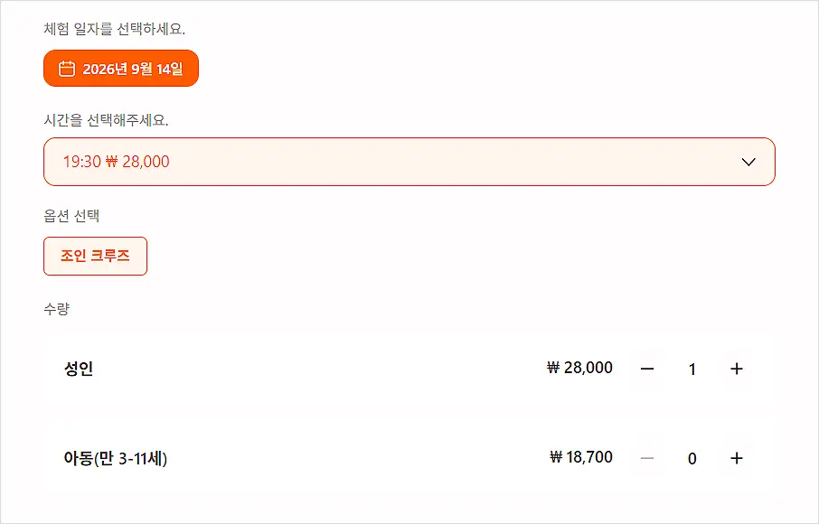Select the 19:30 ₩ 28,000 time text
Screen dimensions: 819x524
(x=117, y=162)
